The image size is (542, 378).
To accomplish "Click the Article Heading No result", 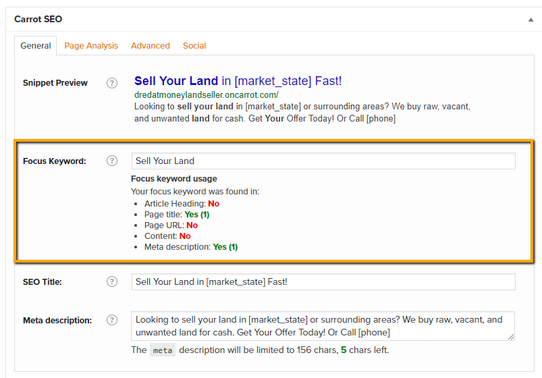I will click(x=213, y=204).
